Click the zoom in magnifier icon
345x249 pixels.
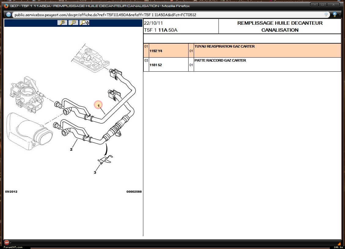(62, 23)
